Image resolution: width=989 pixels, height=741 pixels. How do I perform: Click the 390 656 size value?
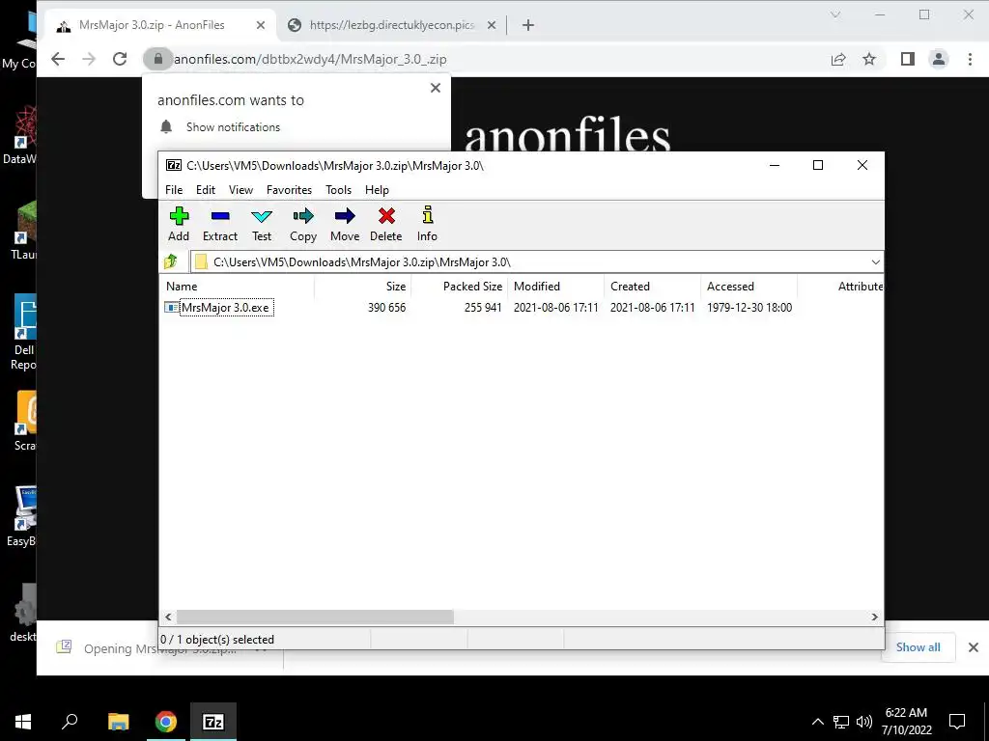386,308
